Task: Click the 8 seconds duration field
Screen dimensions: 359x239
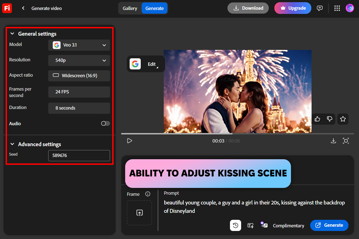Action: (x=79, y=108)
